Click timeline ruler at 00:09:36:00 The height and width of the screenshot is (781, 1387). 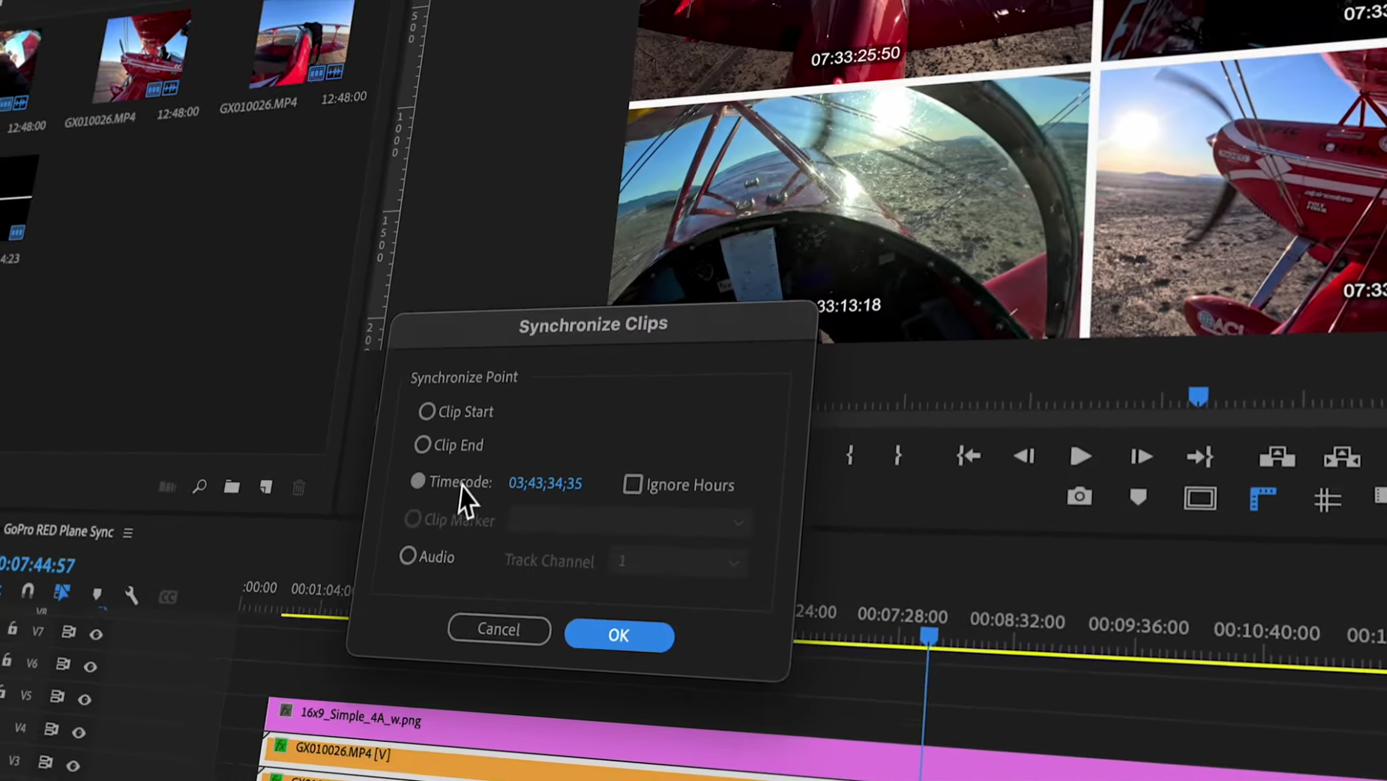tap(1138, 626)
